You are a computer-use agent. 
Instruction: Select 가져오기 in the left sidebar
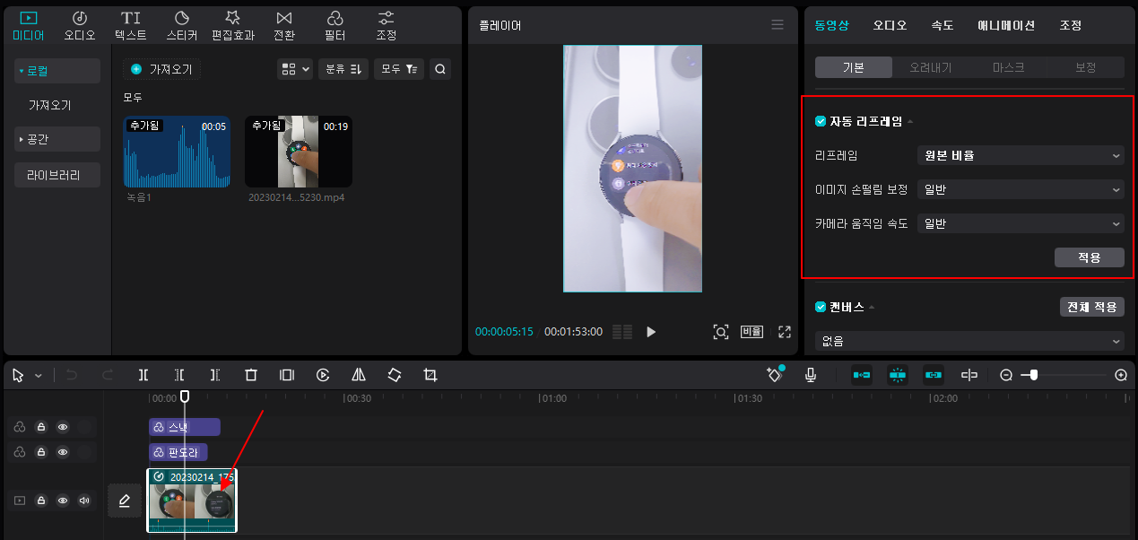[49, 105]
